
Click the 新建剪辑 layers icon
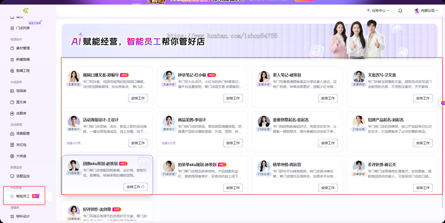12,59
